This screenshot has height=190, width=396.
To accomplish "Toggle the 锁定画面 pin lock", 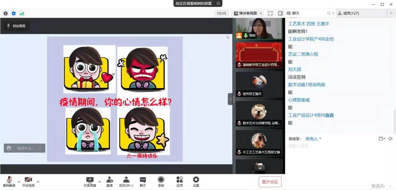I will click(x=16, y=26).
